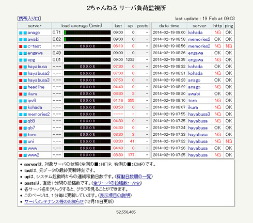Click the red HTTP status icon for c-test
Screen dimensions: 253x223
(21, 46)
